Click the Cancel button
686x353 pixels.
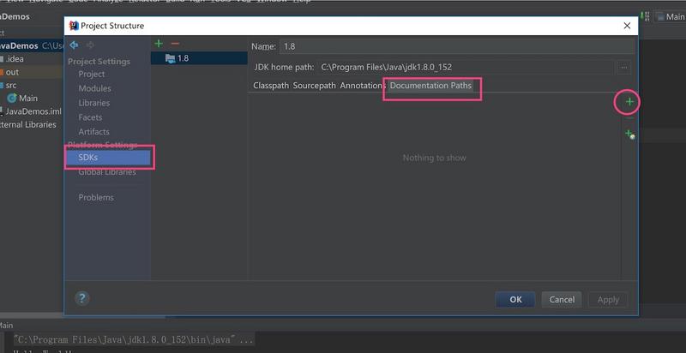(562, 299)
